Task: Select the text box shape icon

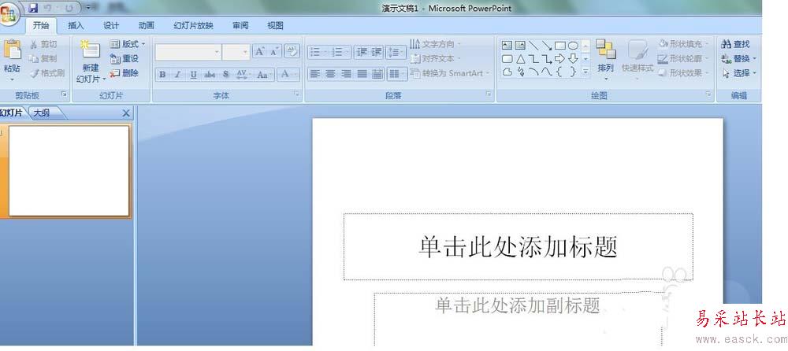Action: coord(507,45)
